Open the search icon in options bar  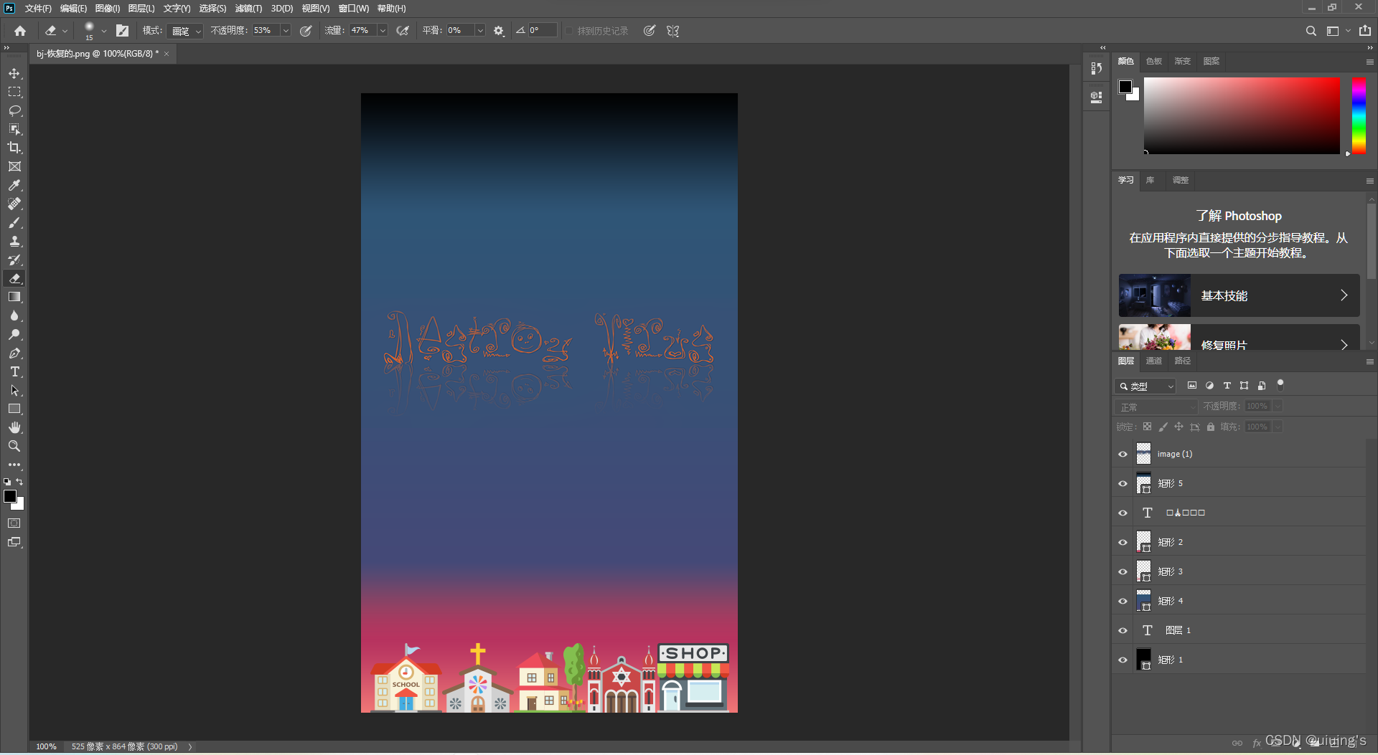(1311, 31)
